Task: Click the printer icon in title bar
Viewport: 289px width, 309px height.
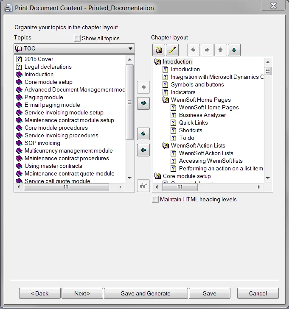Action: [x=8, y=8]
